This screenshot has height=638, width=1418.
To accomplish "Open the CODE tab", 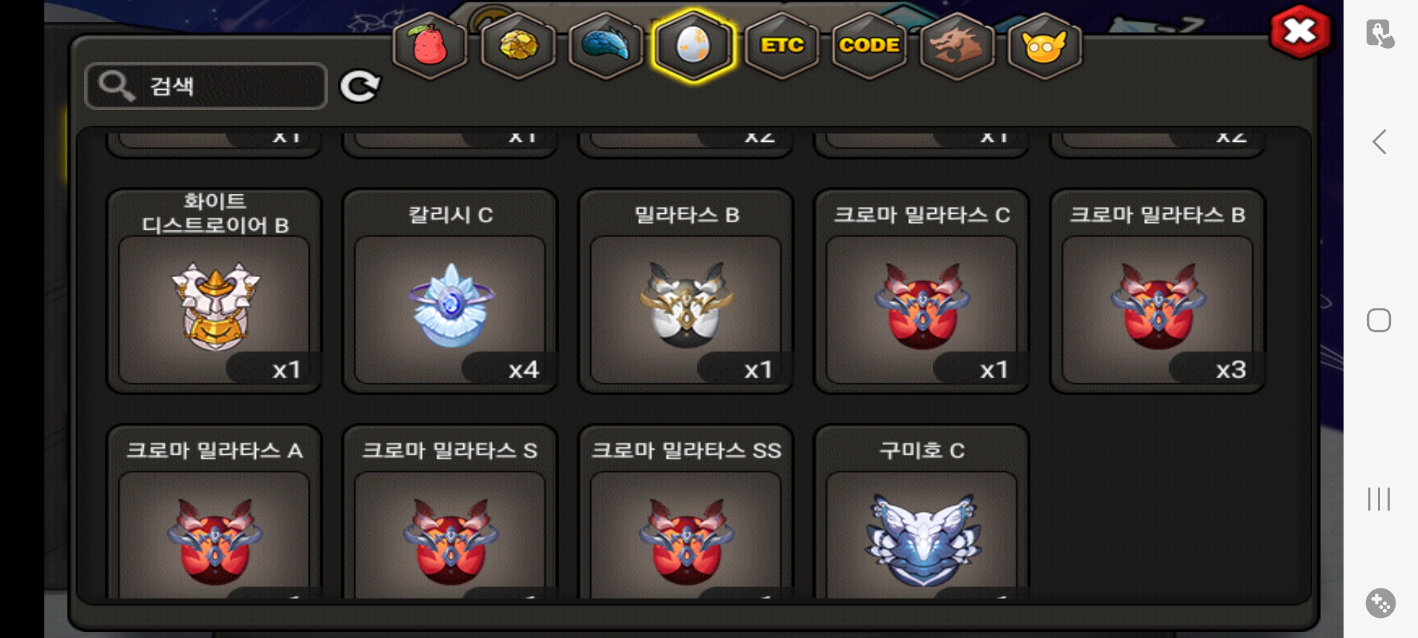I will point(869,46).
